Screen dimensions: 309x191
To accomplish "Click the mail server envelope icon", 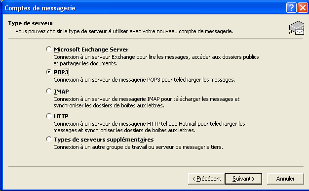I will [297, 28].
